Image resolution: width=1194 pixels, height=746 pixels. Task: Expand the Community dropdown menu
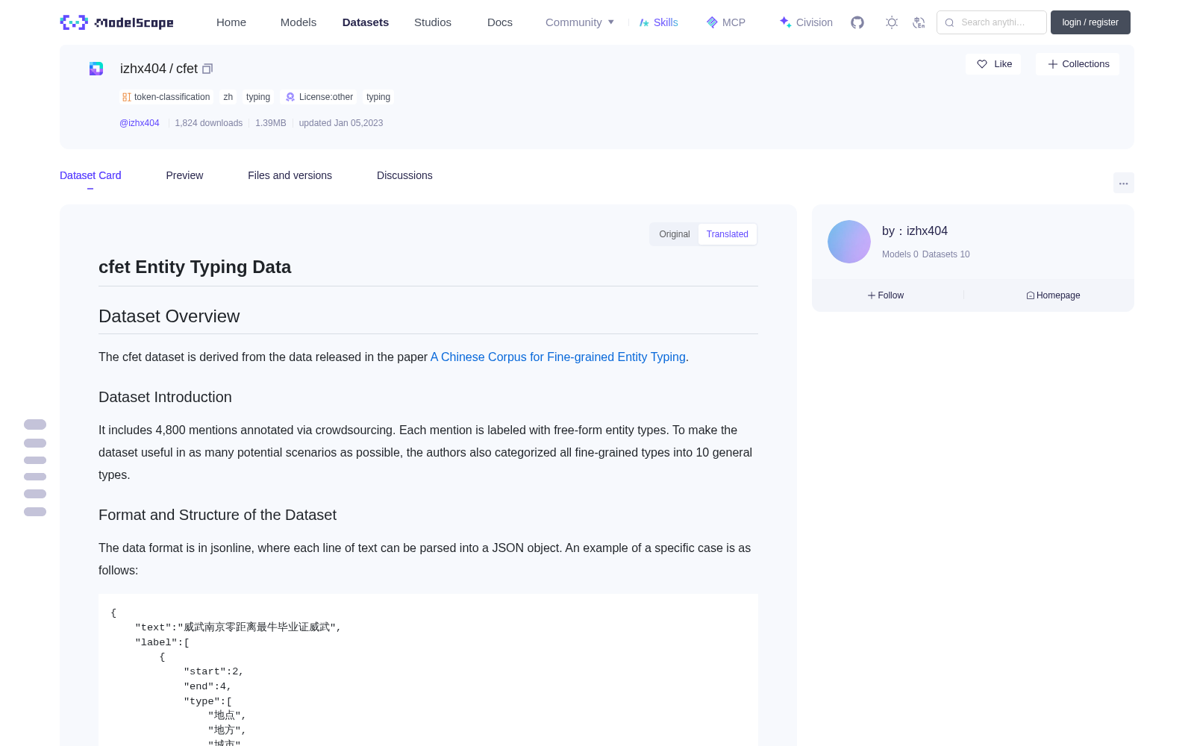[x=580, y=22]
